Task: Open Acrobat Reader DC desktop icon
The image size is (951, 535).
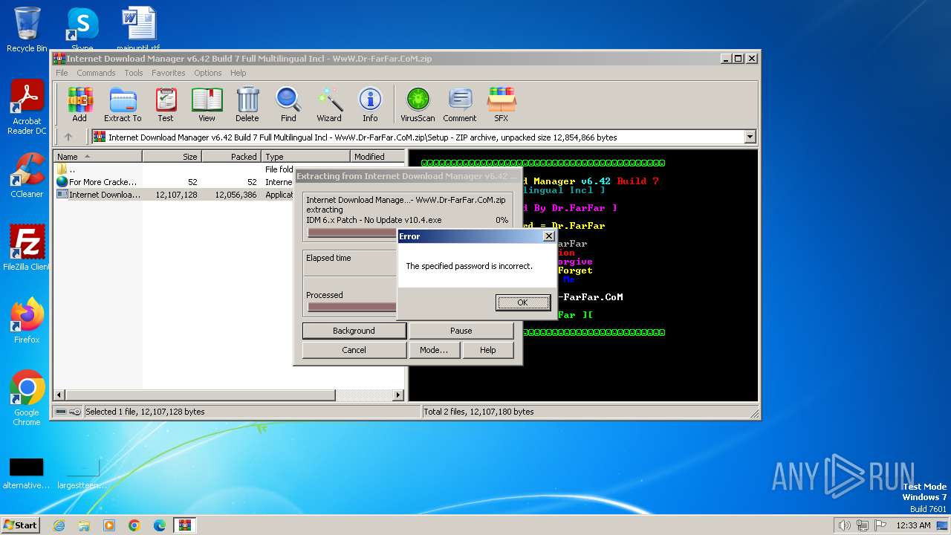Action: point(27,108)
